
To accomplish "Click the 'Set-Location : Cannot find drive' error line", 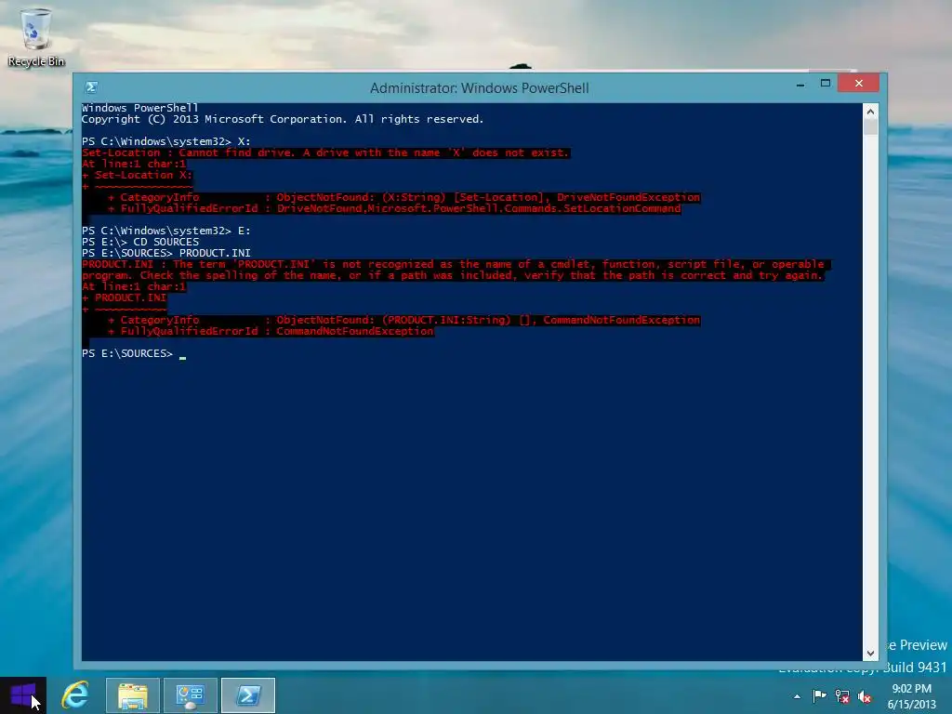I will pyautogui.click(x=325, y=152).
